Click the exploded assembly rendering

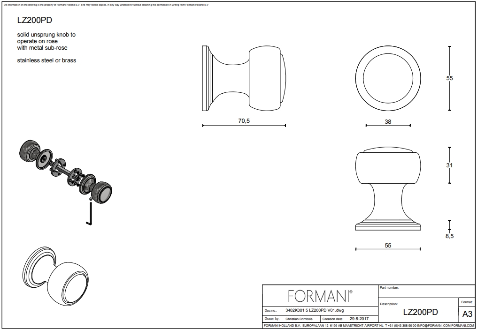66,182
